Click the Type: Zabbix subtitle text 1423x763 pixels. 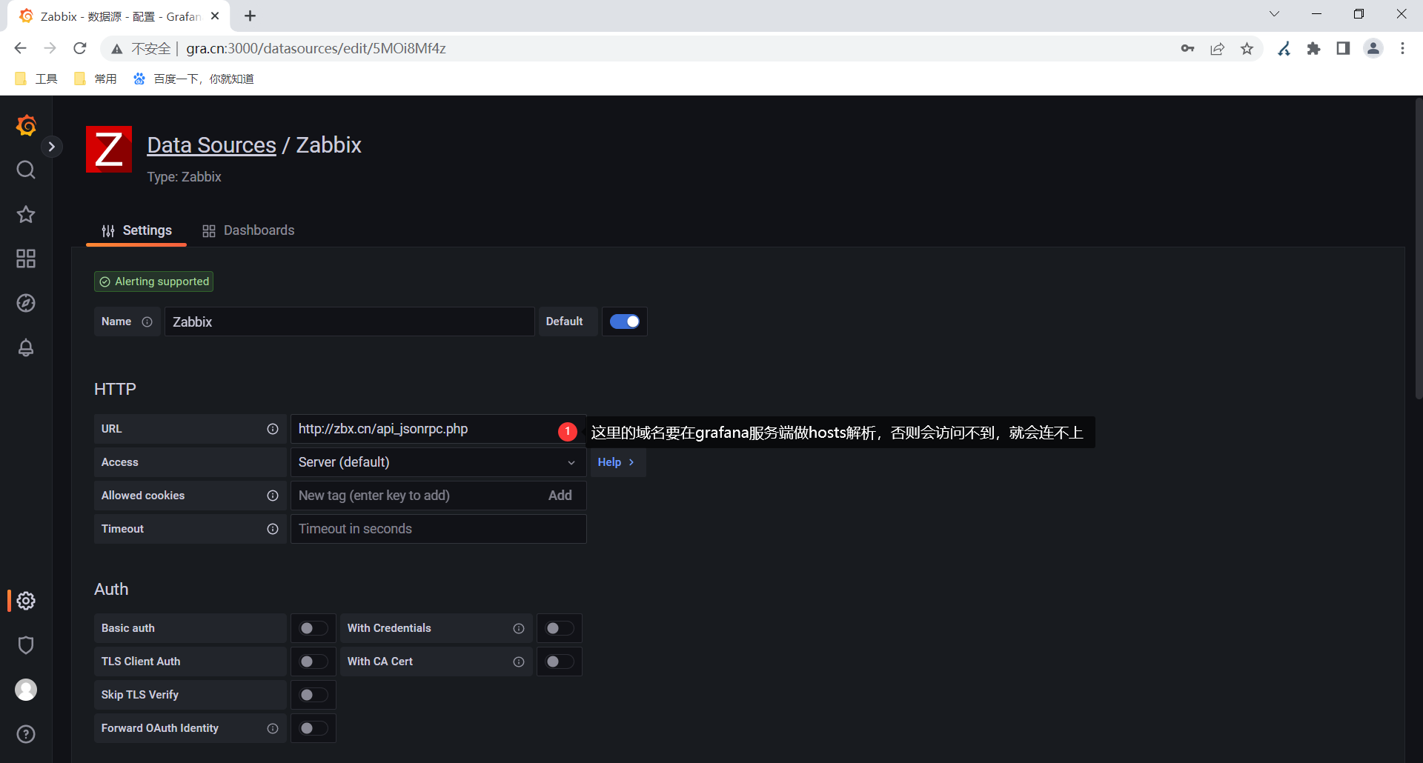point(184,177)
